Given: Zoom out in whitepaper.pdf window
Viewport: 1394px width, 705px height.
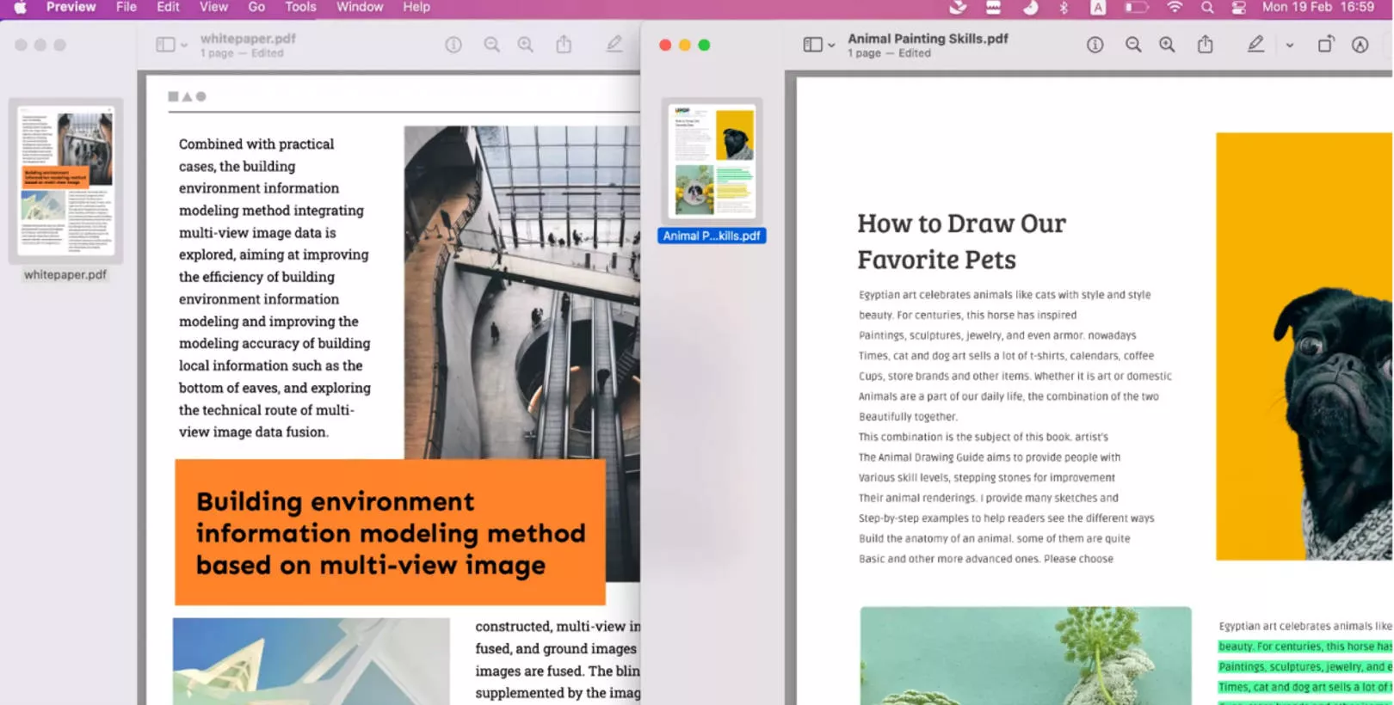Looking at the screenshot, I should 491,45.
